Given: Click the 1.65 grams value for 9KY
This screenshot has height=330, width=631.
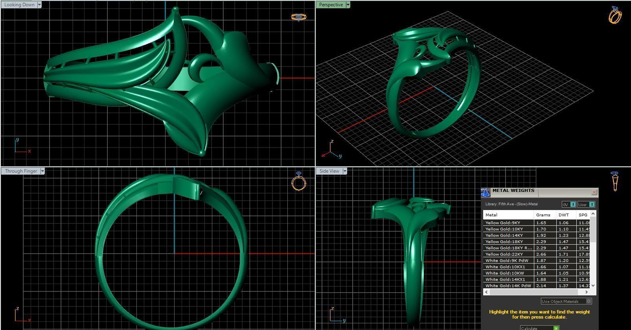Looking at the screenshot, I should [x=541, y=223].
